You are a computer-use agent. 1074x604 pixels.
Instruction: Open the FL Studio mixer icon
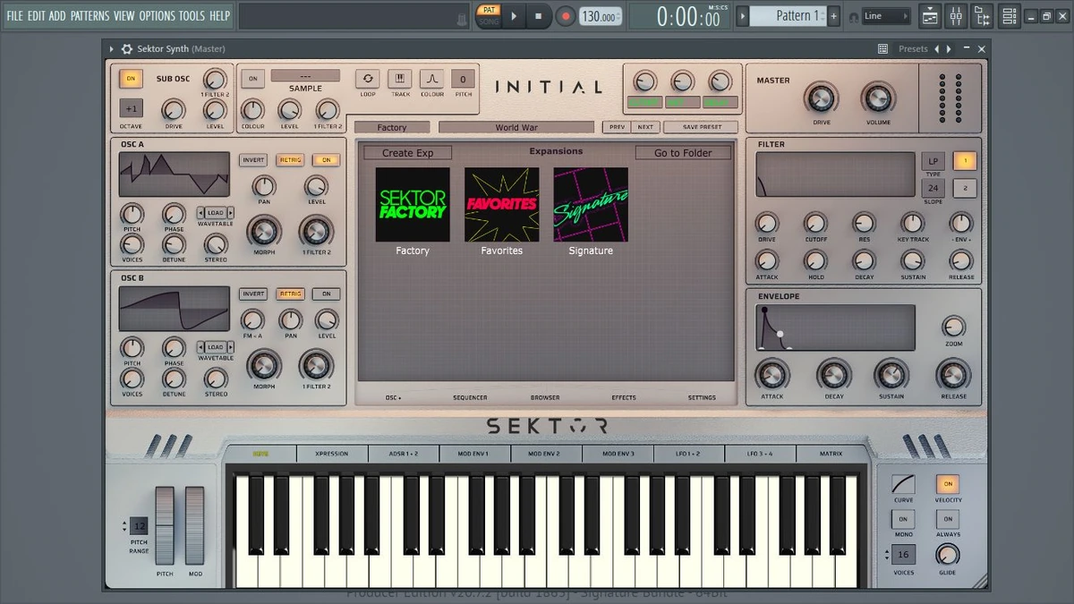click(956, 16)
